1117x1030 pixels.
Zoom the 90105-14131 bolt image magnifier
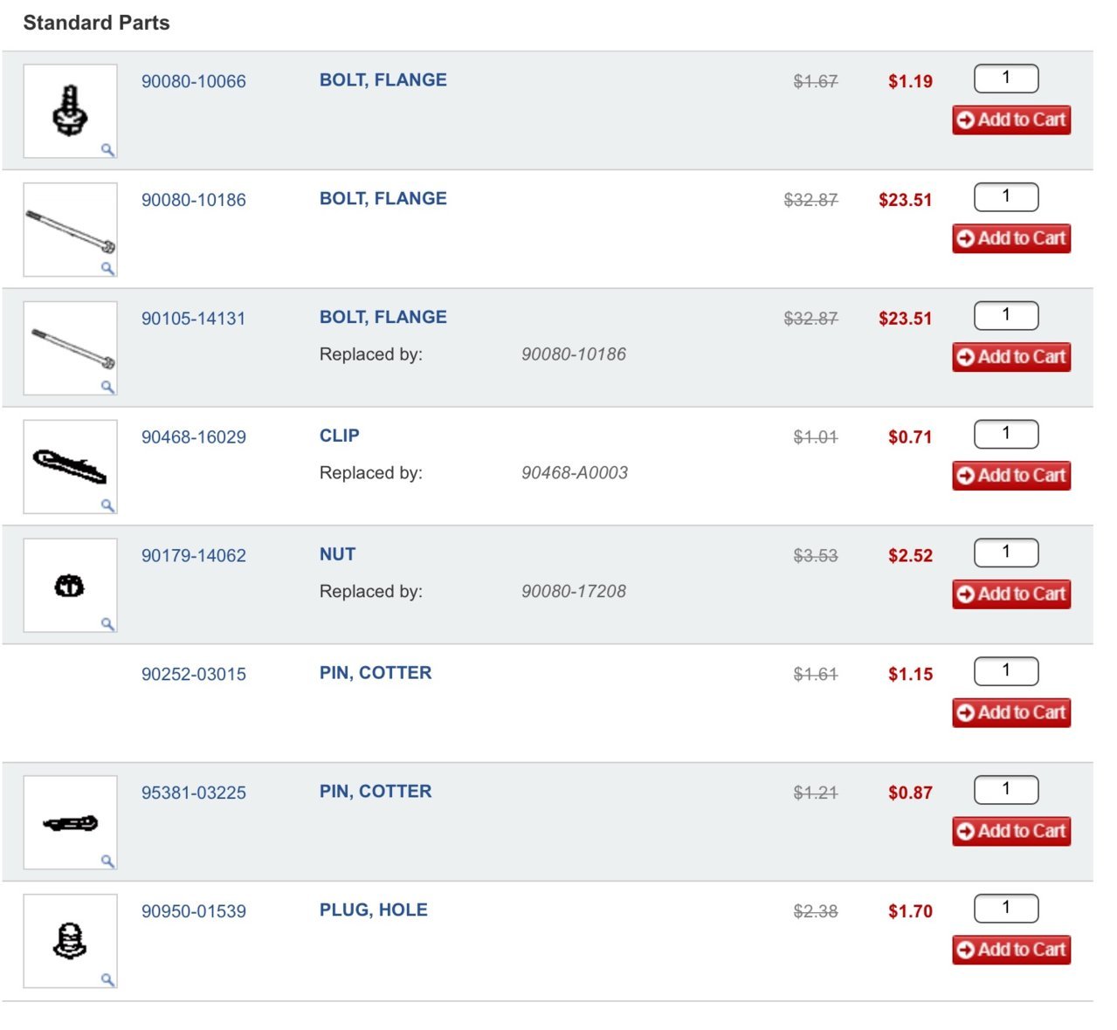click(x=107, y=387)
